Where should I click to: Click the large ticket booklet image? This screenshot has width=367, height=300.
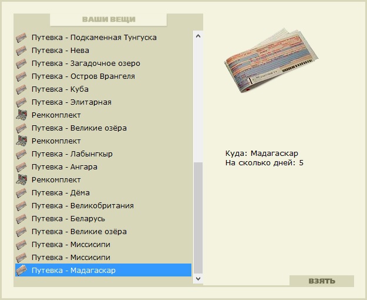[271, 61]
